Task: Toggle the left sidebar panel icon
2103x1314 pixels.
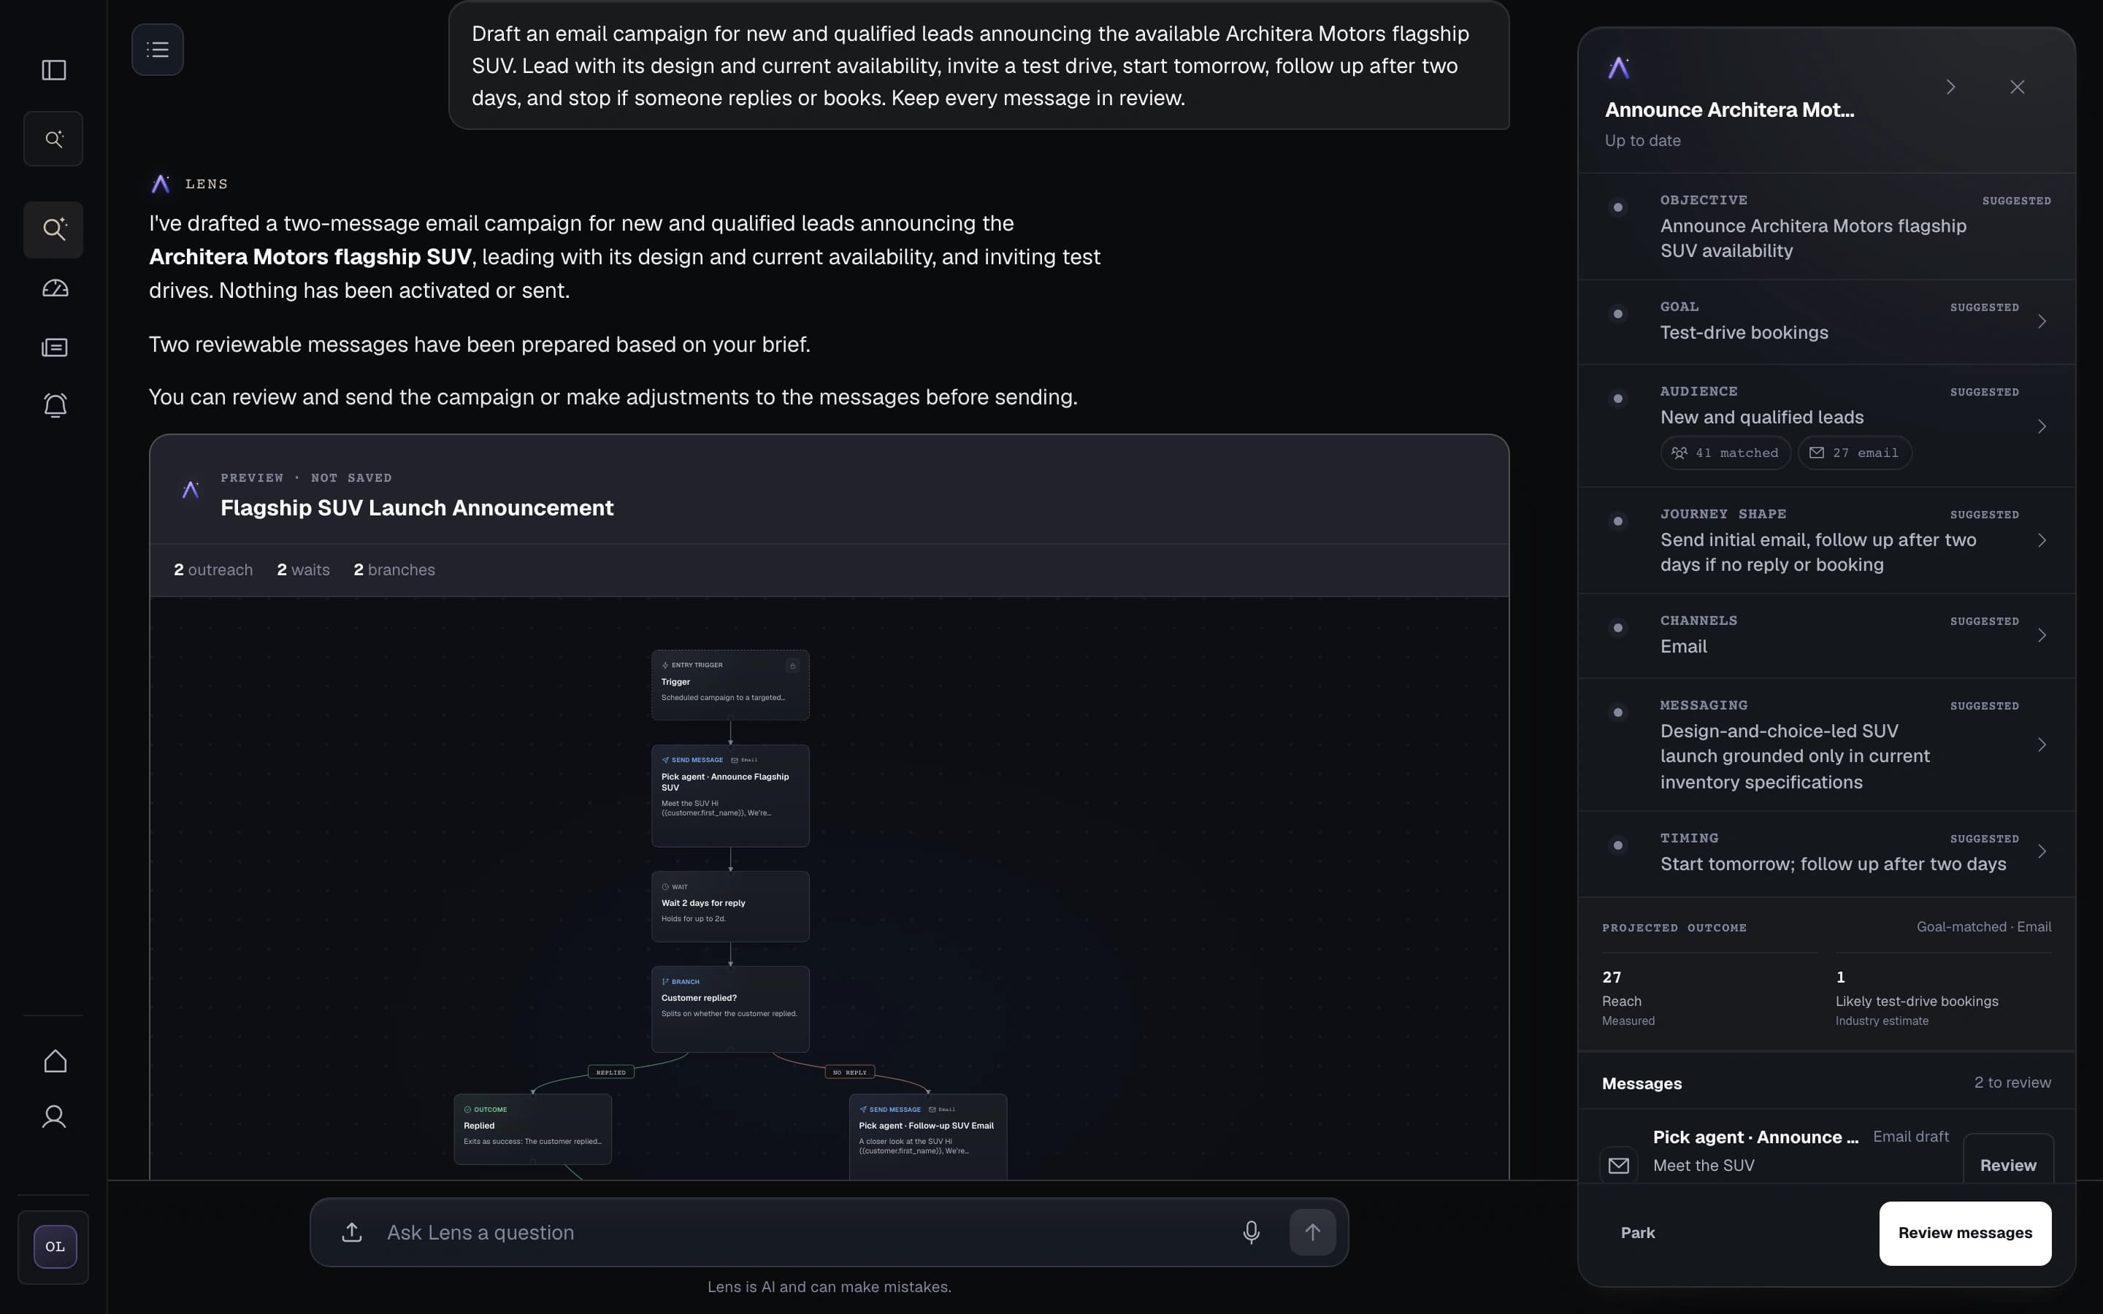Action: [54, 69]
